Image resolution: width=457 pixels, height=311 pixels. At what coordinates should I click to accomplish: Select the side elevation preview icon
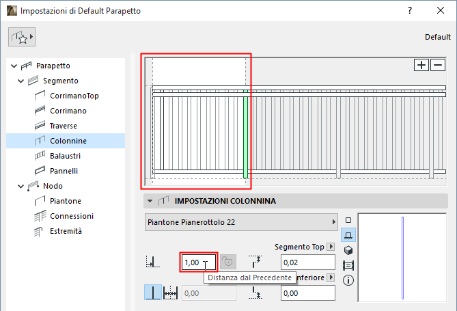[348, 235]
